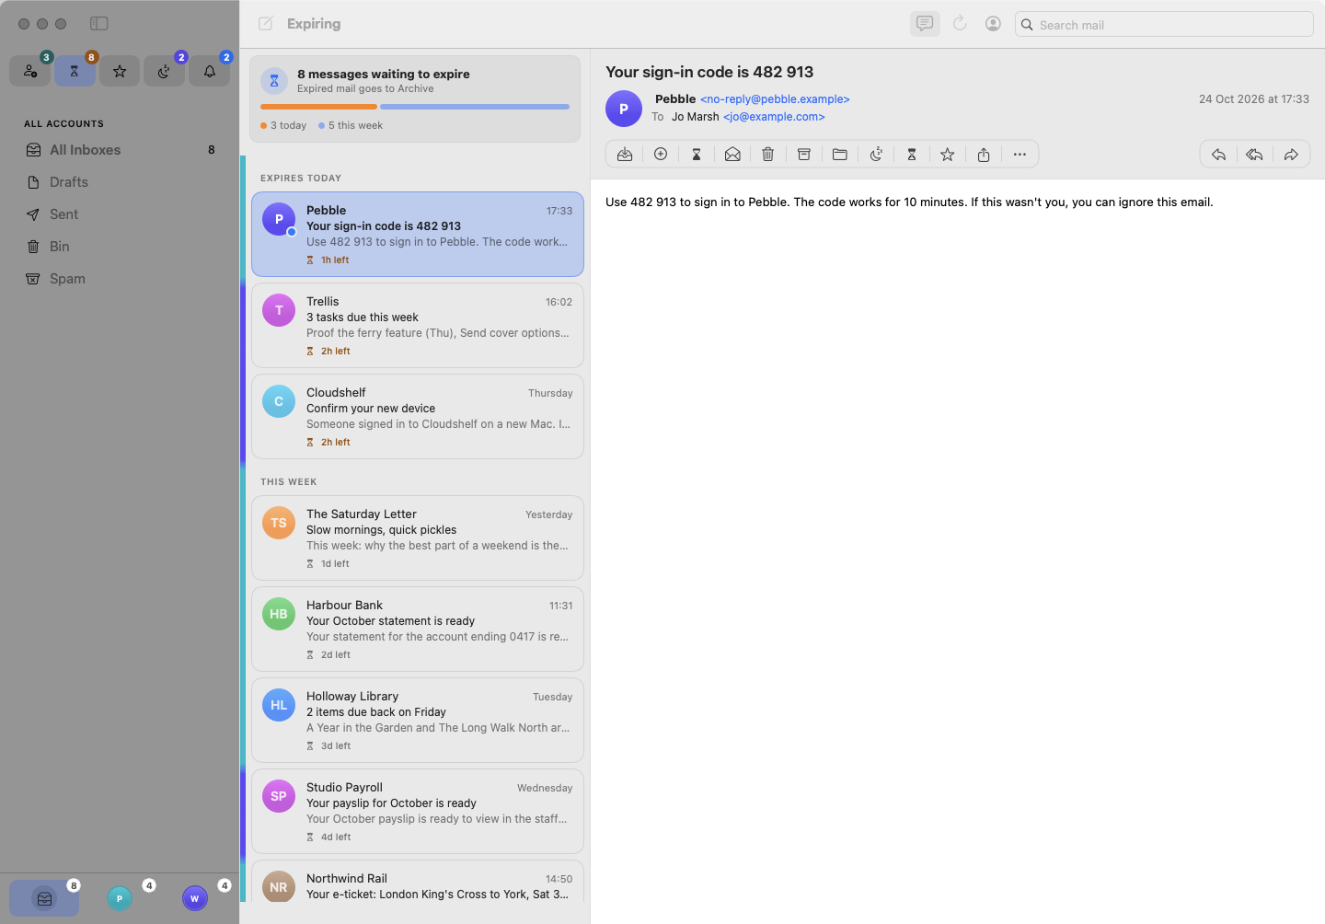Click the blue this-week segment of expiry bar
The height and width of the screenshot is (924, 1325).
[x=475, y=107]
